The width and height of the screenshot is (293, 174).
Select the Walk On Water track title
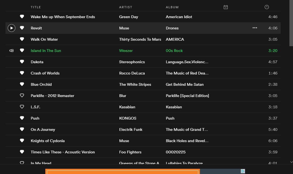44,39
